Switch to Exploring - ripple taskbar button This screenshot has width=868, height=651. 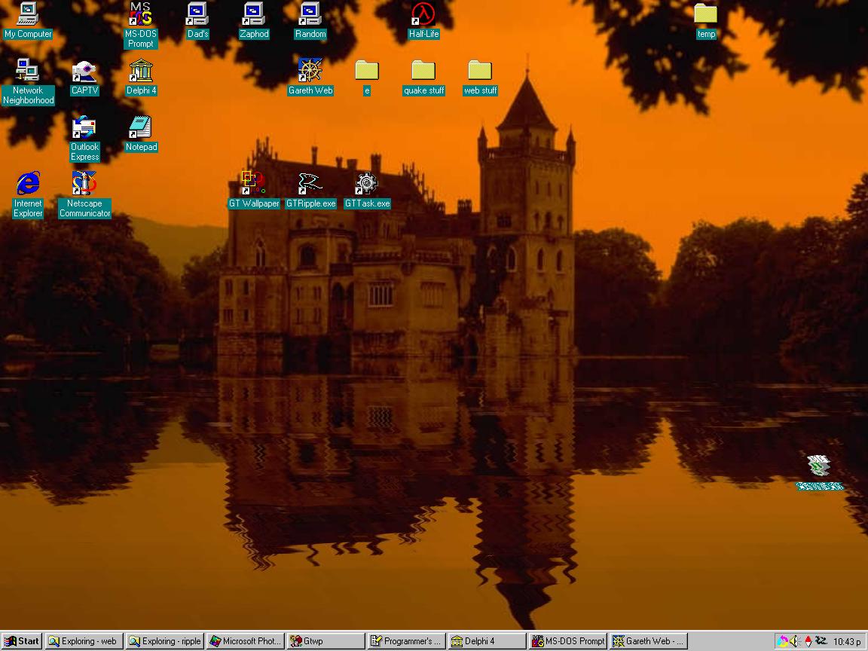pos(164,642)
